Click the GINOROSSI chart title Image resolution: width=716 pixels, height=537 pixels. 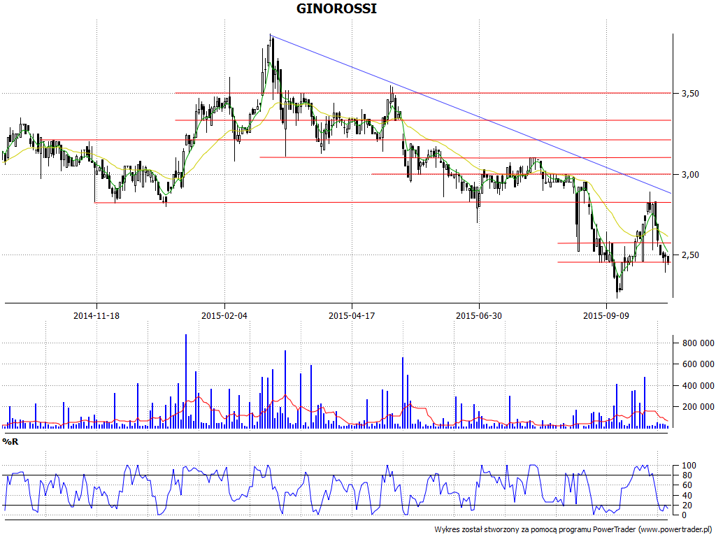coord(336,8)
